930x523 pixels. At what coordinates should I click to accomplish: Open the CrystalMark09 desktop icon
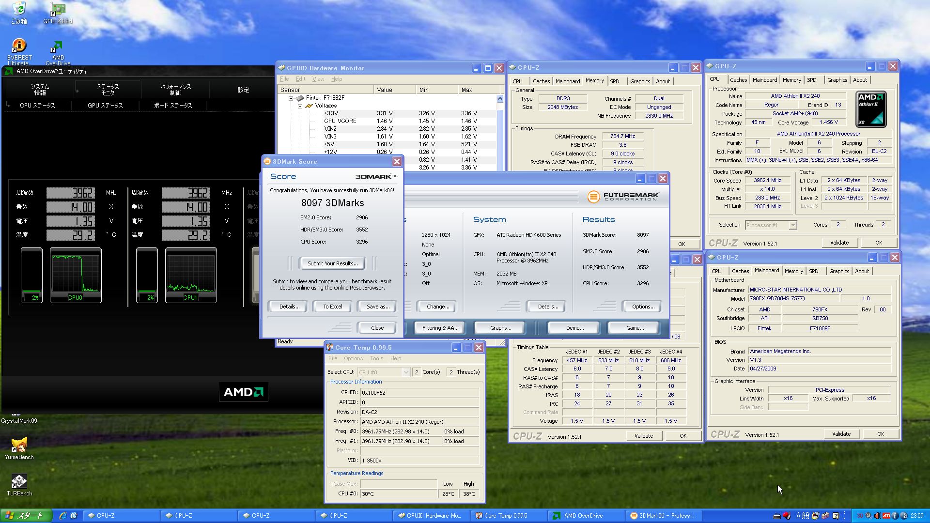point(19,420)
